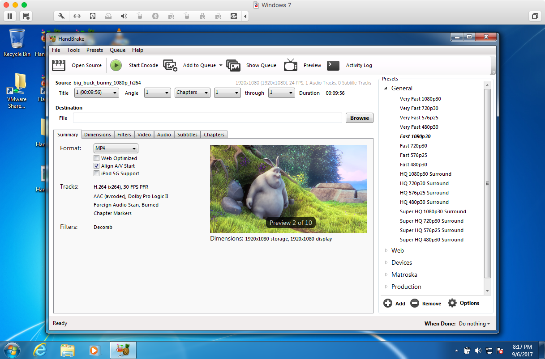Screen dimensions: 545x359
Task: Open the Format MP4 dropdown
Action: coord(116,148)
